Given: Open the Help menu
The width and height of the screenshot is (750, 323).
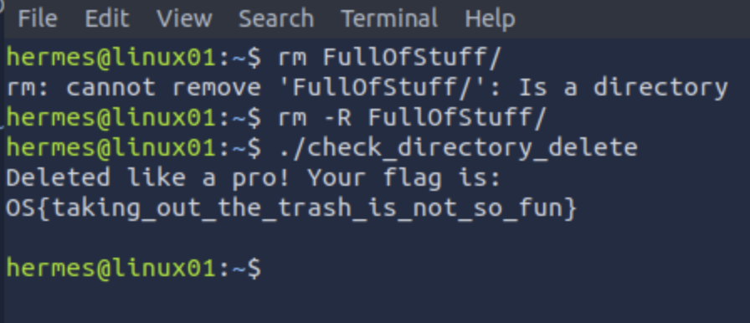Looking at the screenshot, I should pos(490,19).
